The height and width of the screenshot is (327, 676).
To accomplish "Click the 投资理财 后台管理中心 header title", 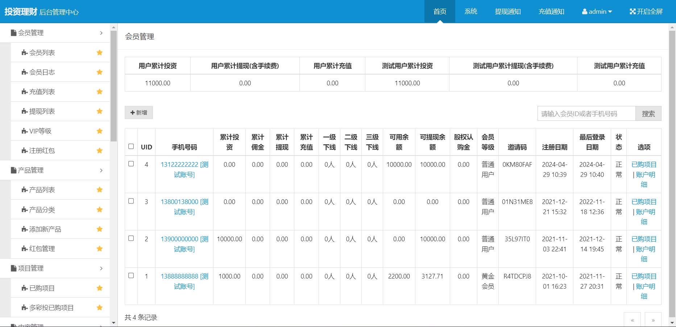I will point(41,12).
